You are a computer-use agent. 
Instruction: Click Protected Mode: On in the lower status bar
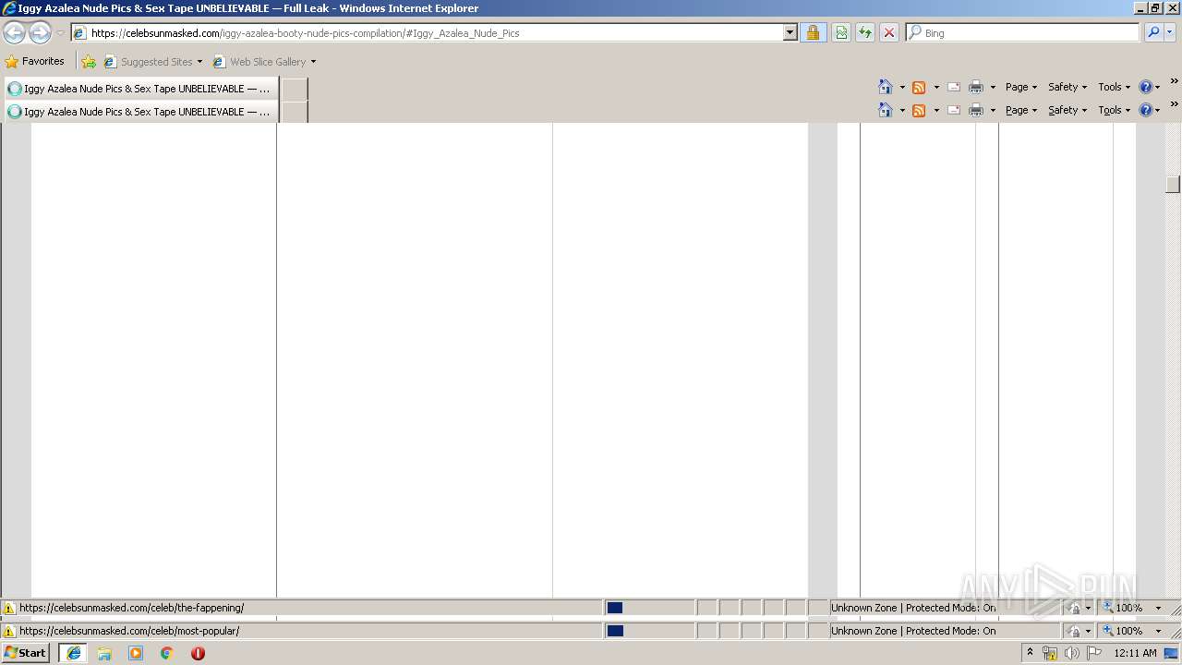pos(951,631)
